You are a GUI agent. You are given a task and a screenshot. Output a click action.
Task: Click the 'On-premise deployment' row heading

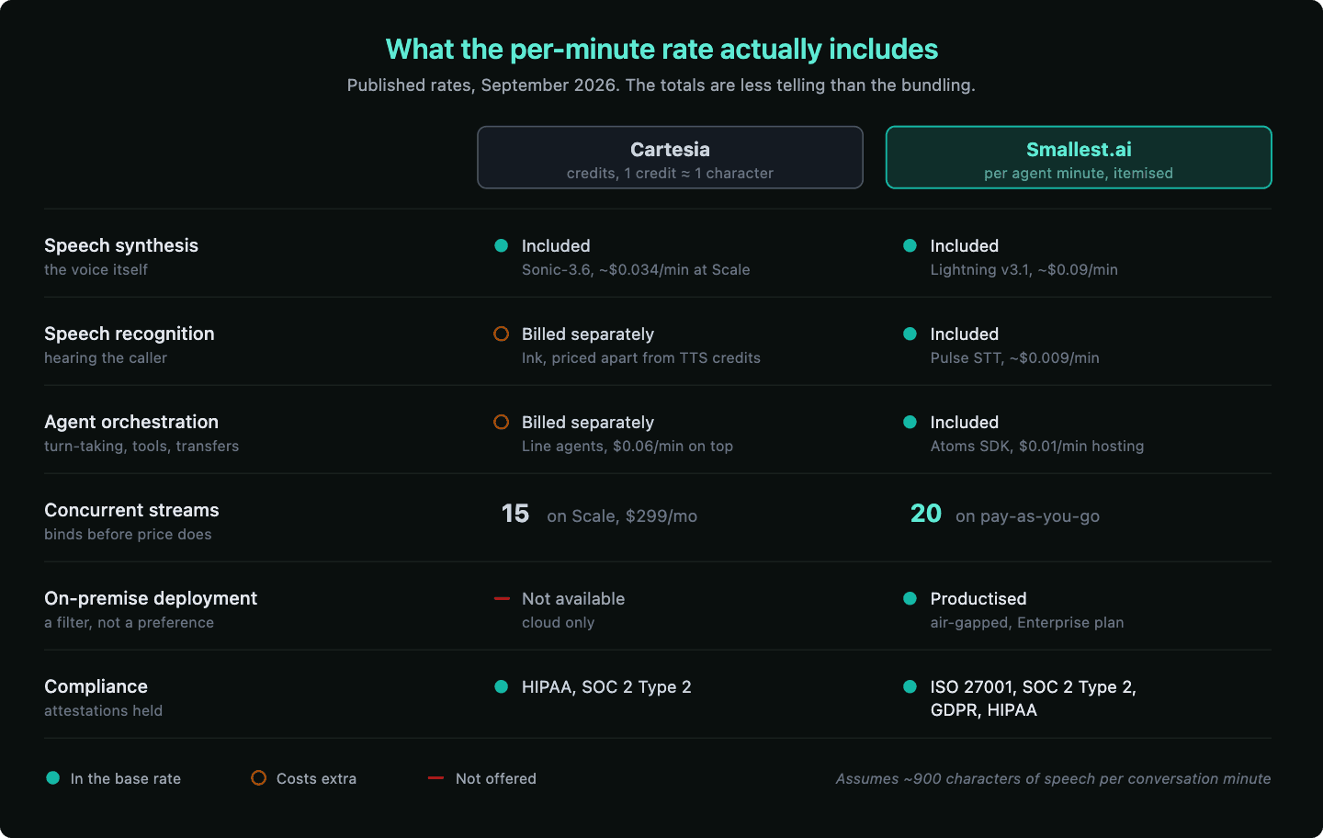click(x=151, y=598)
